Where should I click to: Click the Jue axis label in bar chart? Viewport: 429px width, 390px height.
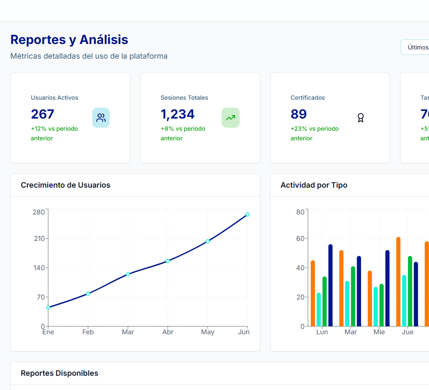[408, 332]
